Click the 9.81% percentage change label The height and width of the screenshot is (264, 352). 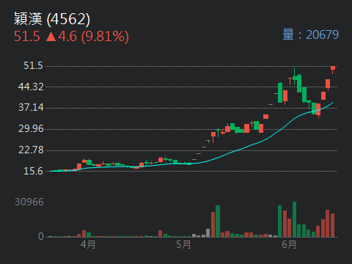105,37
